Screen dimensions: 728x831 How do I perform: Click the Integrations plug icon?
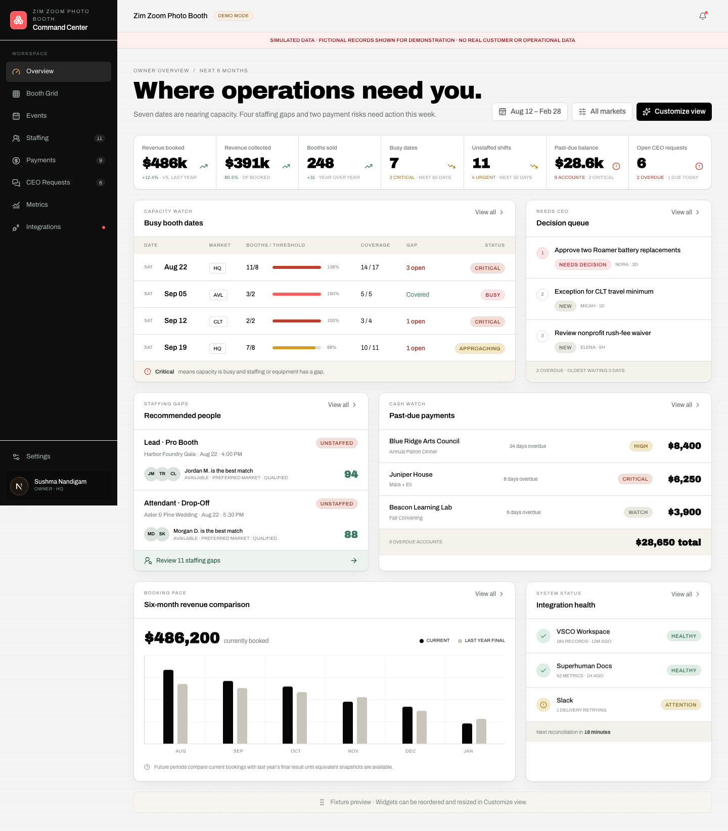16,227
